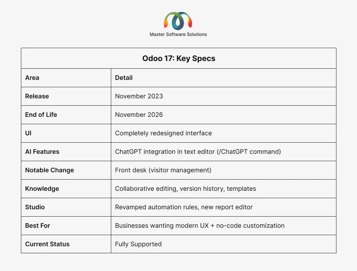Click the Front desk visitor management cell

coord(163,170)
